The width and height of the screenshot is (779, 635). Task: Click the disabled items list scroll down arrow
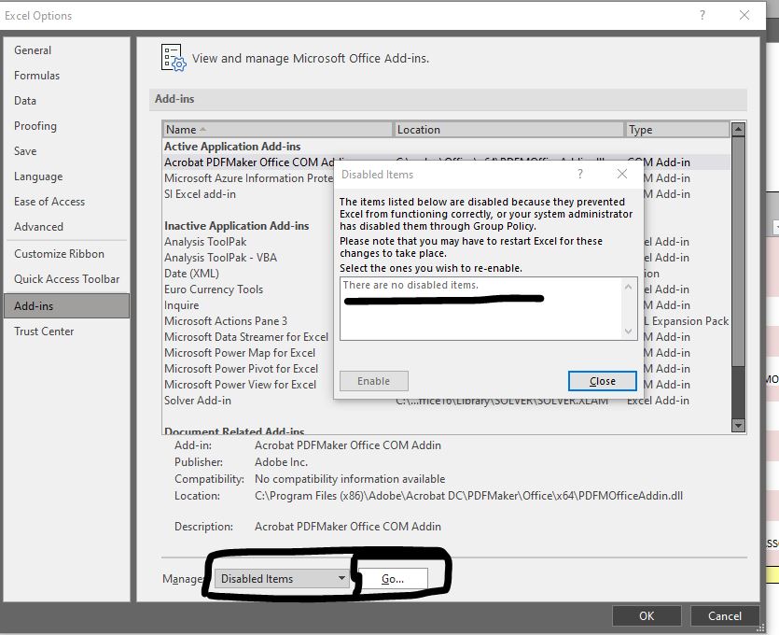click(629, 332)
